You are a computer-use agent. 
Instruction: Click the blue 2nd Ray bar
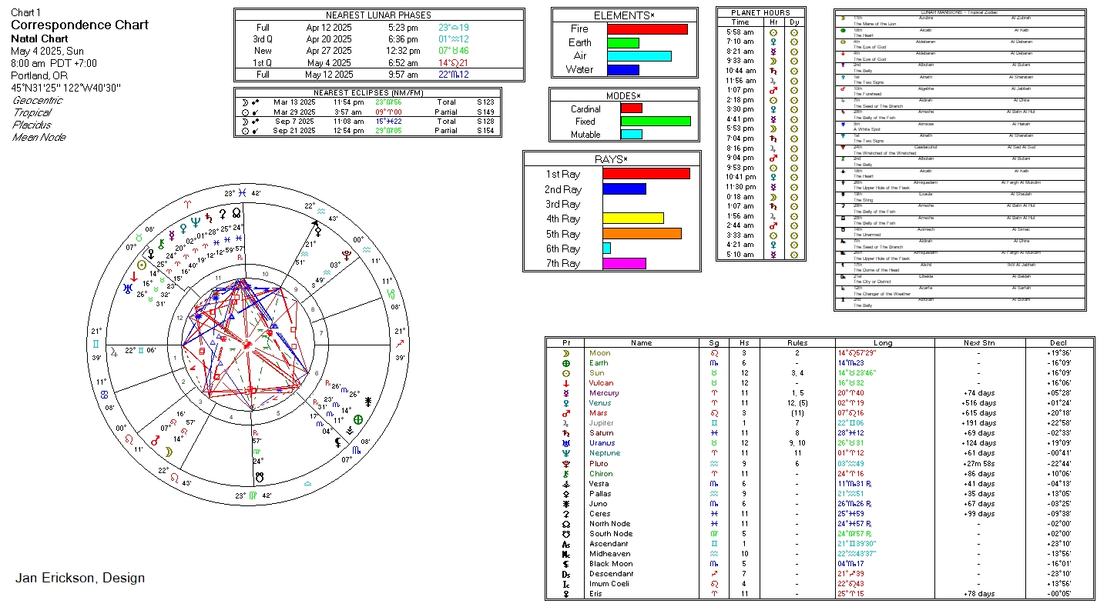(624, 188)
